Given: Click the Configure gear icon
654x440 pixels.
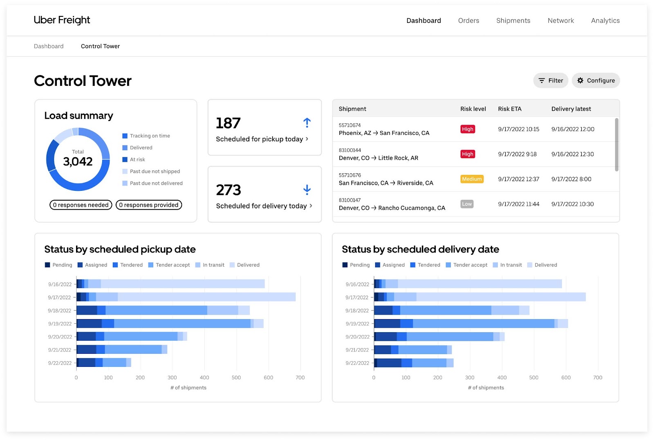Looking at the screenshot, I should tap(581, 80).
